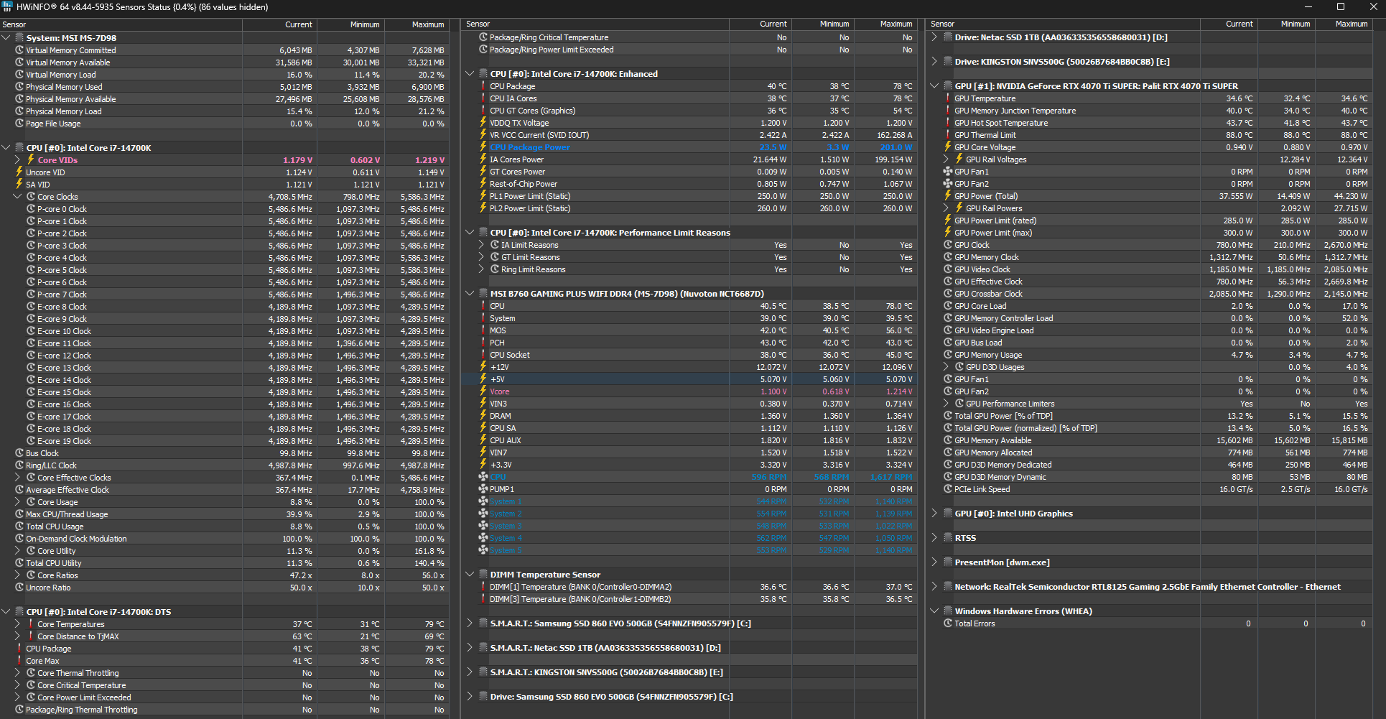The height and width of the screenshot is (719, 1386).
Task: Select the E-core 19 Clock row
Action: click(224, 441)
